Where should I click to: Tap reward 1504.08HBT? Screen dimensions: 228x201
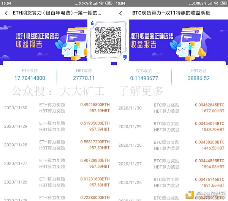click(x=213, y=167)
